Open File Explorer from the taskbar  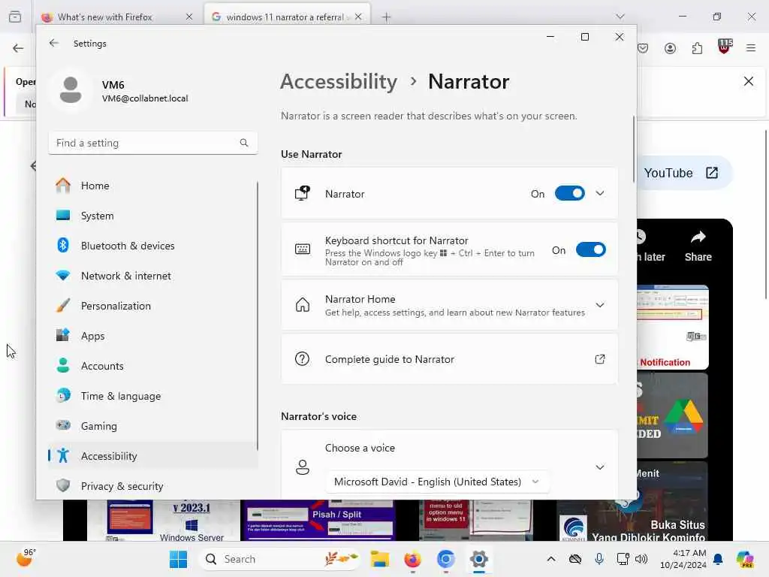[379, 559]
